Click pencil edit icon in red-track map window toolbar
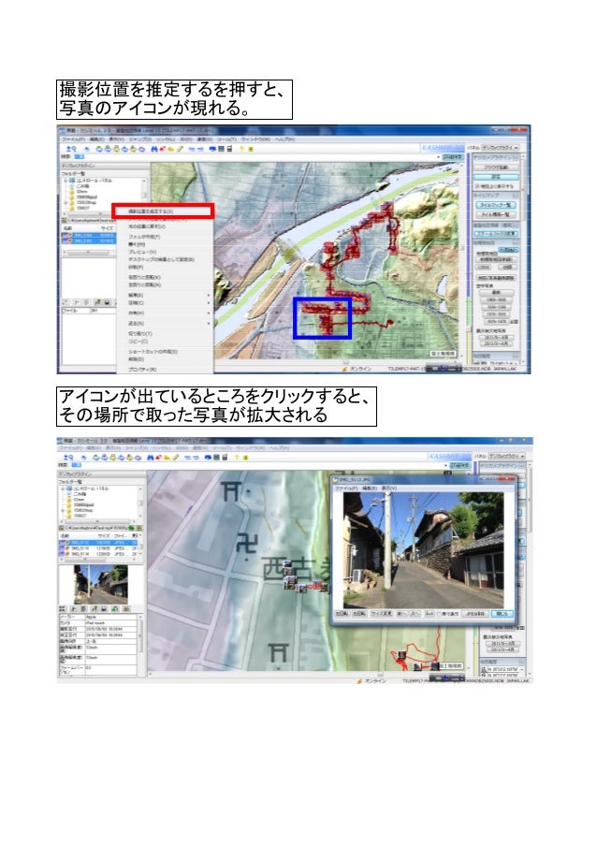The height and width of the screenshot is (845, 597). coord(180,149)
